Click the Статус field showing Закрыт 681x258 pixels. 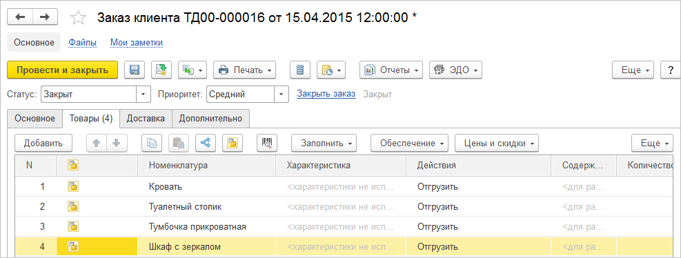tap(89, 95)
